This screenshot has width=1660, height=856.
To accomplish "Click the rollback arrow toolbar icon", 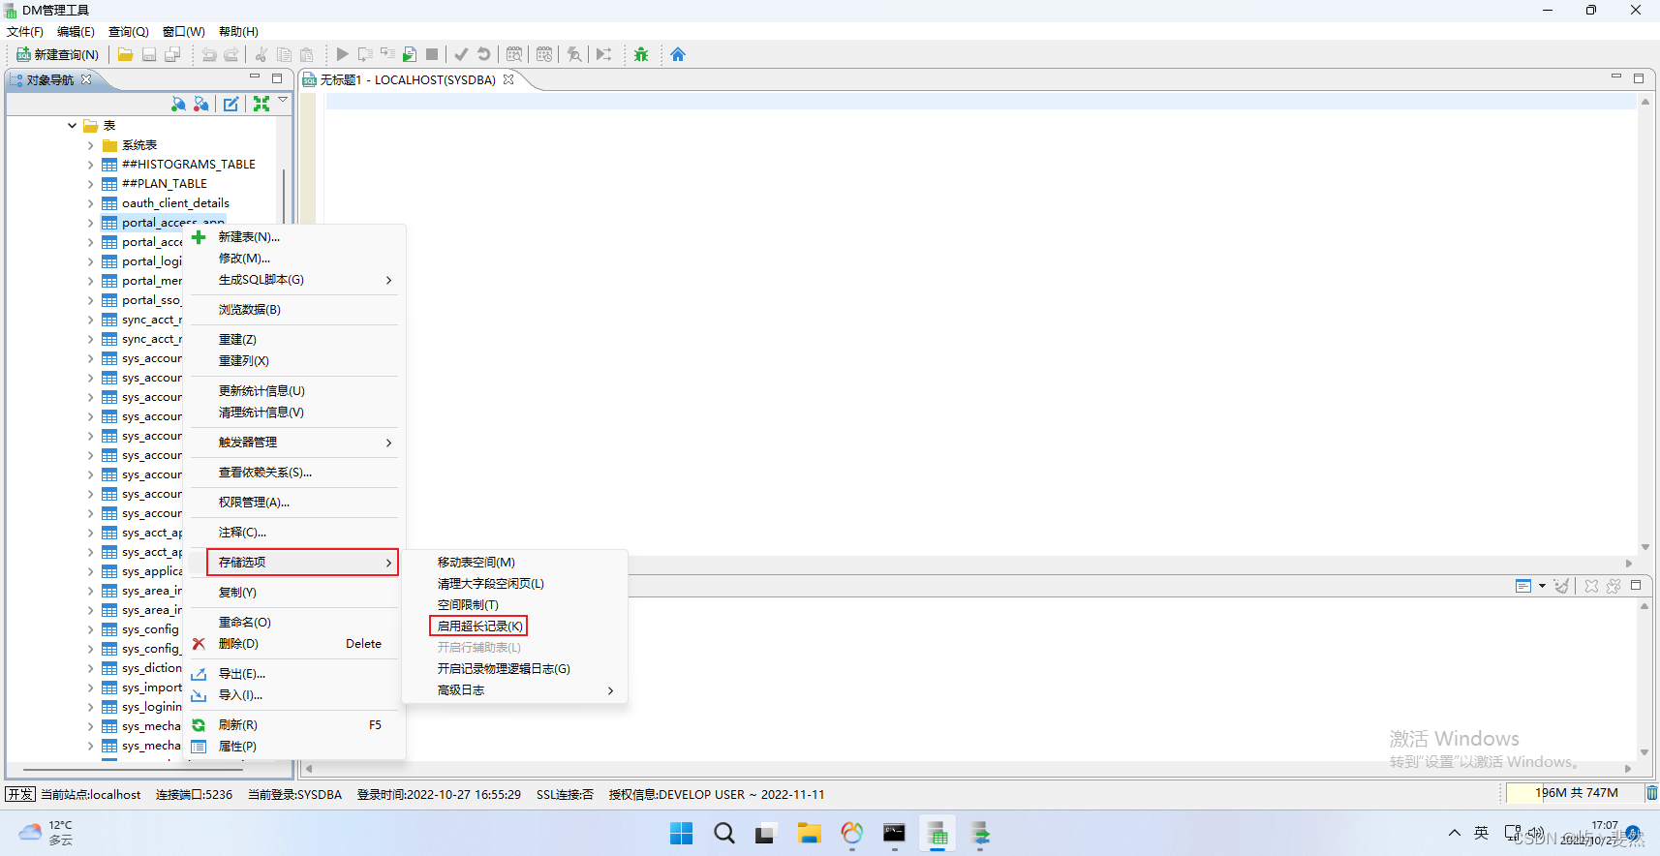I will 483,54.
